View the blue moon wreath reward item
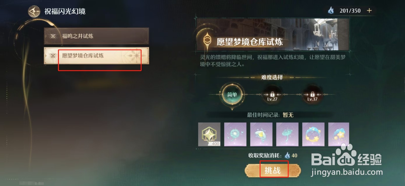405x186 pixels. (x=313, y=134)
